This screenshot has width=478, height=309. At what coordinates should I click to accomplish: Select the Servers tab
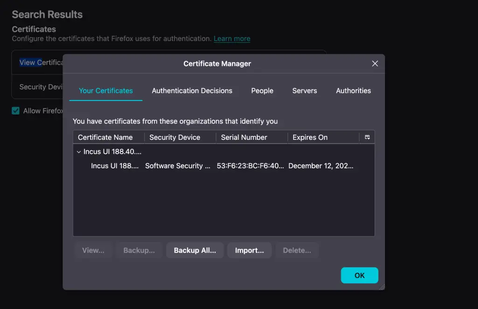(x=304, y=91)
